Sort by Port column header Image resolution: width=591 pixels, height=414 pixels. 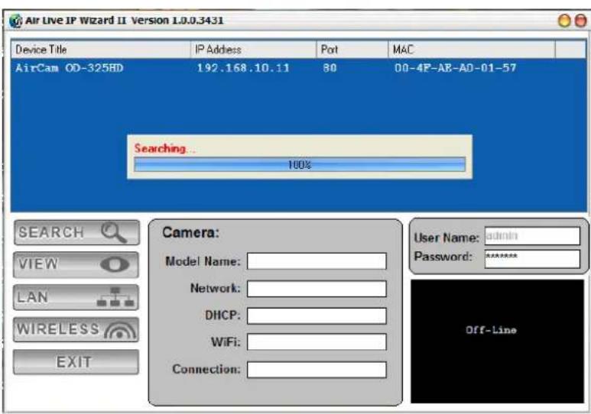pyautogui.click(x=352, y=50)
